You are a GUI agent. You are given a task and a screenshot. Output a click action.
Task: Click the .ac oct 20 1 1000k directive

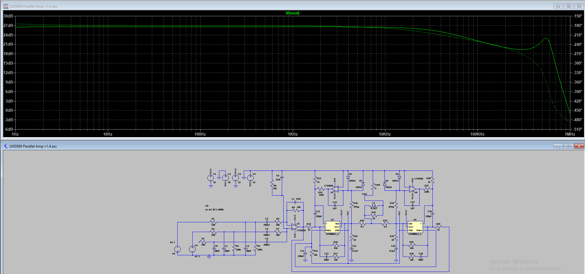214,210
